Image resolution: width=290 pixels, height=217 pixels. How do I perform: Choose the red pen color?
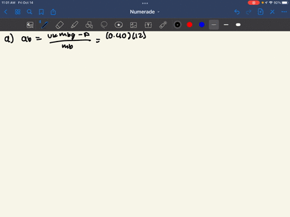(190, 25)
